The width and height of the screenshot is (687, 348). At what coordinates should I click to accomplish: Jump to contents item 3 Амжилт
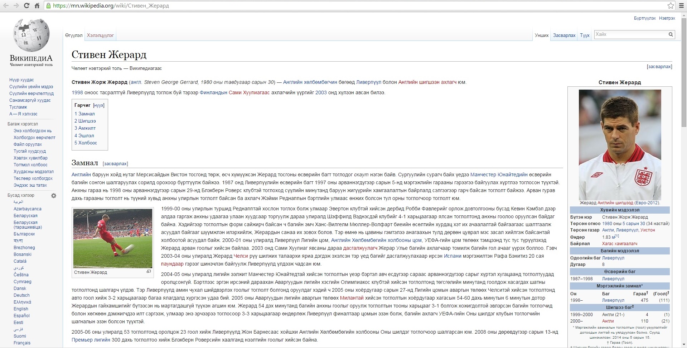pos(85,128)
